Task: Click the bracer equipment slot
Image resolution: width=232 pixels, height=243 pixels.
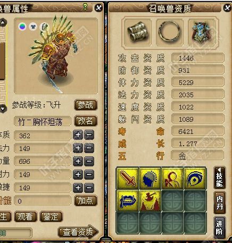Action: pyautogui.click(x=138, y=32)
